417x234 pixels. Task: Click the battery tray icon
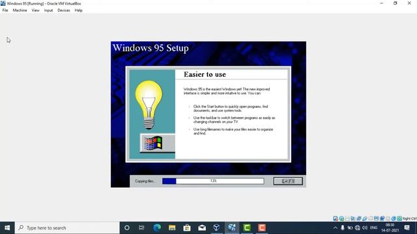click(350, 227)
